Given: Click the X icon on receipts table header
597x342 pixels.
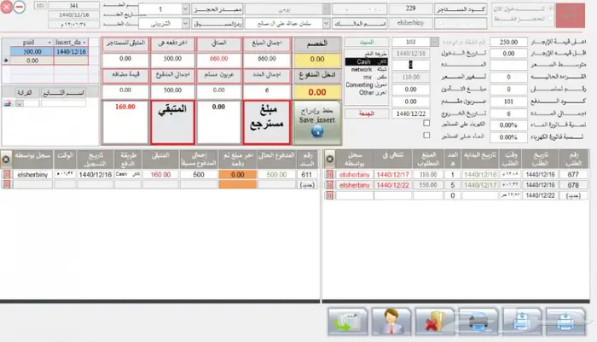Looking at the screenshot, I should pos(6,159).
